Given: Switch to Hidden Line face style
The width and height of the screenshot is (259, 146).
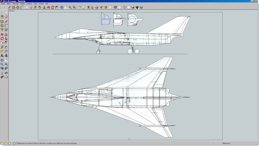Looking at the screenshot, I should point(129,7).
